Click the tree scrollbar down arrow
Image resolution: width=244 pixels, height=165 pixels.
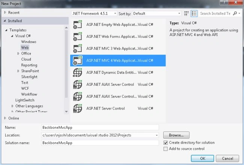coord(66,111)
